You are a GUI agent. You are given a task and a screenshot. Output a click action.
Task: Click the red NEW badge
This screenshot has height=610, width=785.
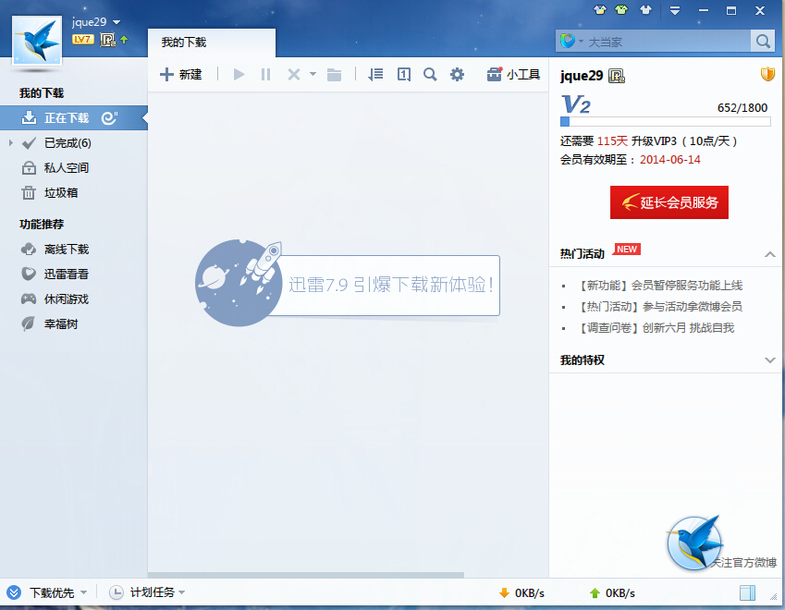pos(627,250)
